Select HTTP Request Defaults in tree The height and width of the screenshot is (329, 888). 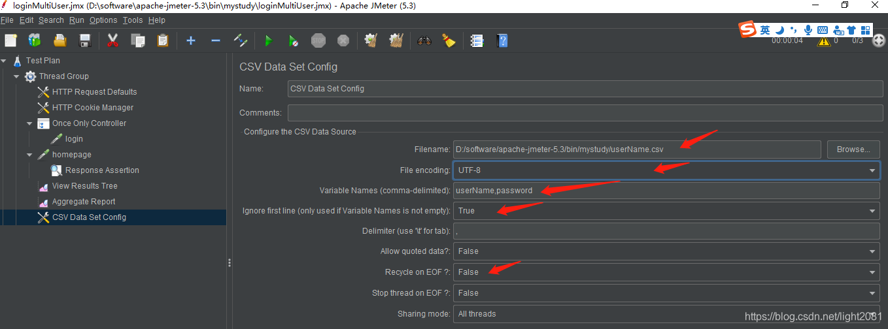tap(94, 92)
